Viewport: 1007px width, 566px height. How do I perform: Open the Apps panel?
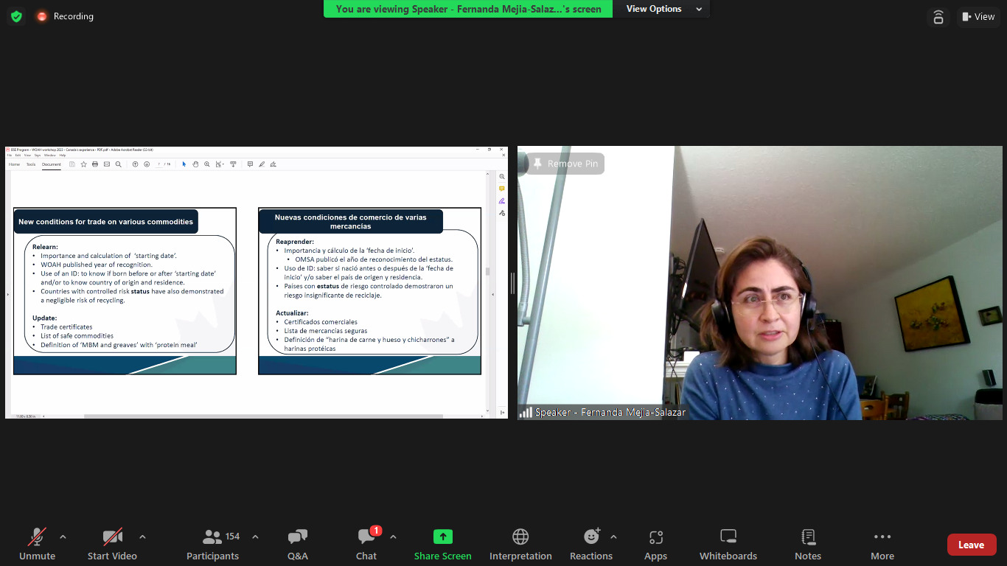click(x=655, y=544)
